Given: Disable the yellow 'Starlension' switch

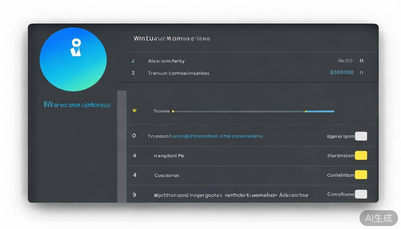Looking at the screenshot, I should click(361, 156).
